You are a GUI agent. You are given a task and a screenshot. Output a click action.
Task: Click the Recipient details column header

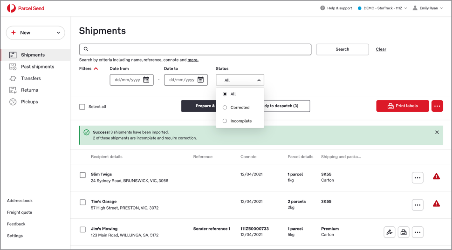click(107, 157)
